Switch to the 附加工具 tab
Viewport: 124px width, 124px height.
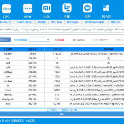[115, 22]
